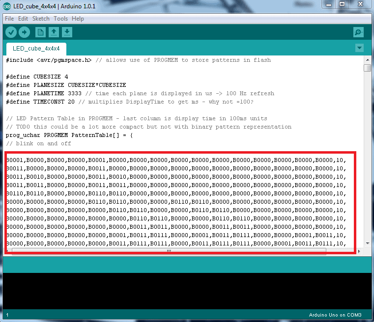
Task: Maximize the Arduino window
Action: coord(342,4)
